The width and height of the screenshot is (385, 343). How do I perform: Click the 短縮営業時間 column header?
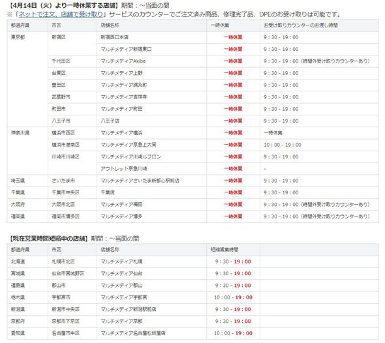(224, 250)
